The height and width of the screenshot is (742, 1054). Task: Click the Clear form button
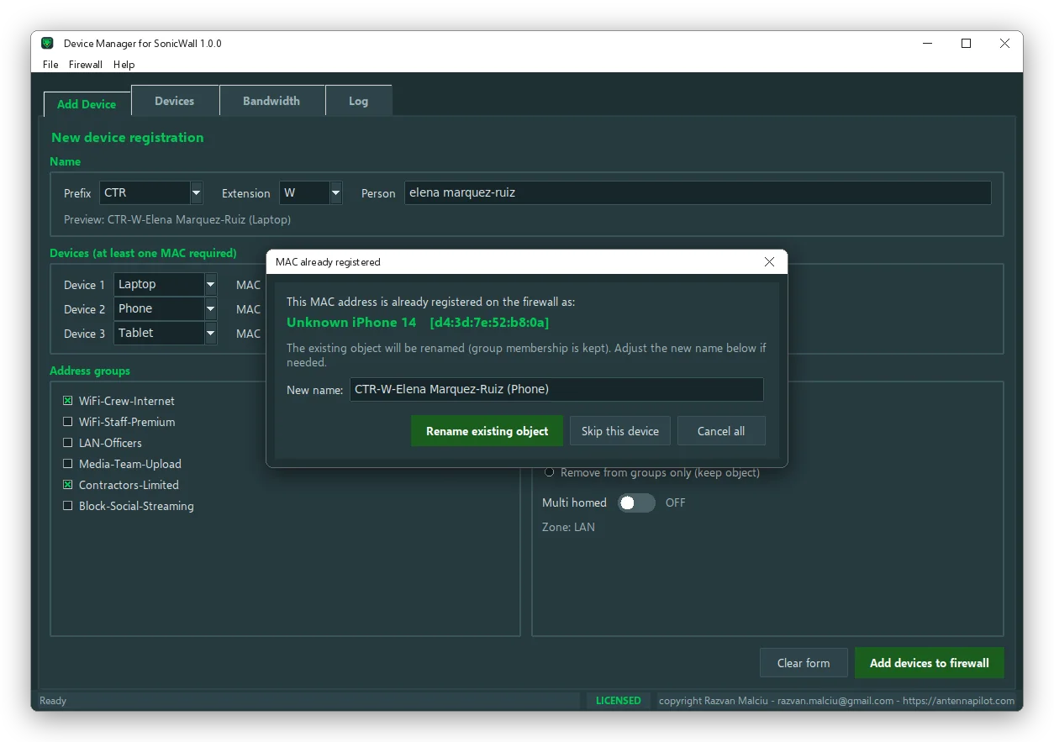[804, 663]
